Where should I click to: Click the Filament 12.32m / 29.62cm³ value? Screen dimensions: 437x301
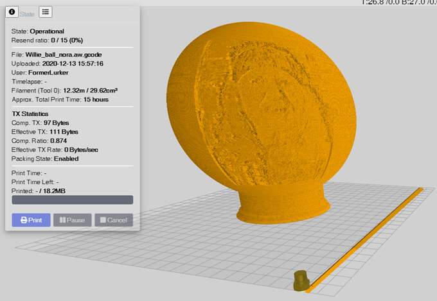click(91, 90)
